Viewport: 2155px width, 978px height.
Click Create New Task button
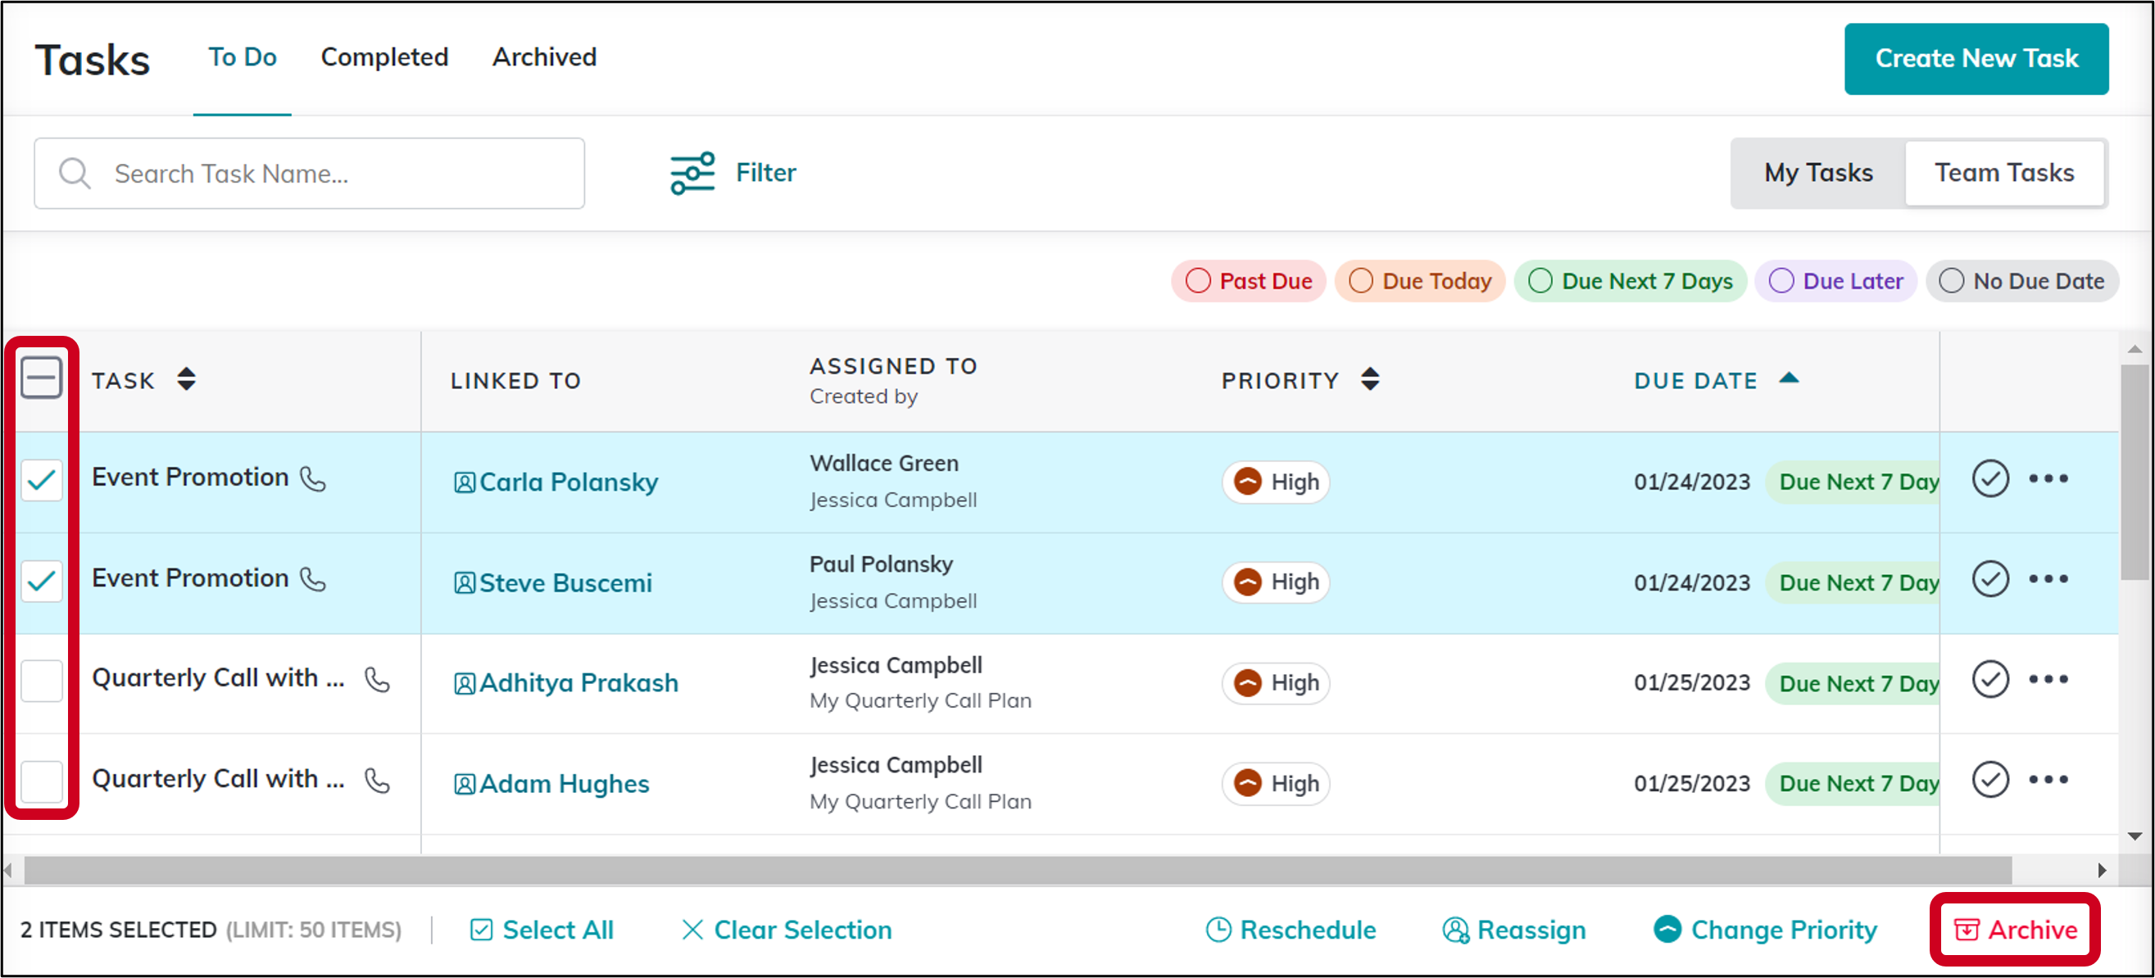[x=1976, y=58]
